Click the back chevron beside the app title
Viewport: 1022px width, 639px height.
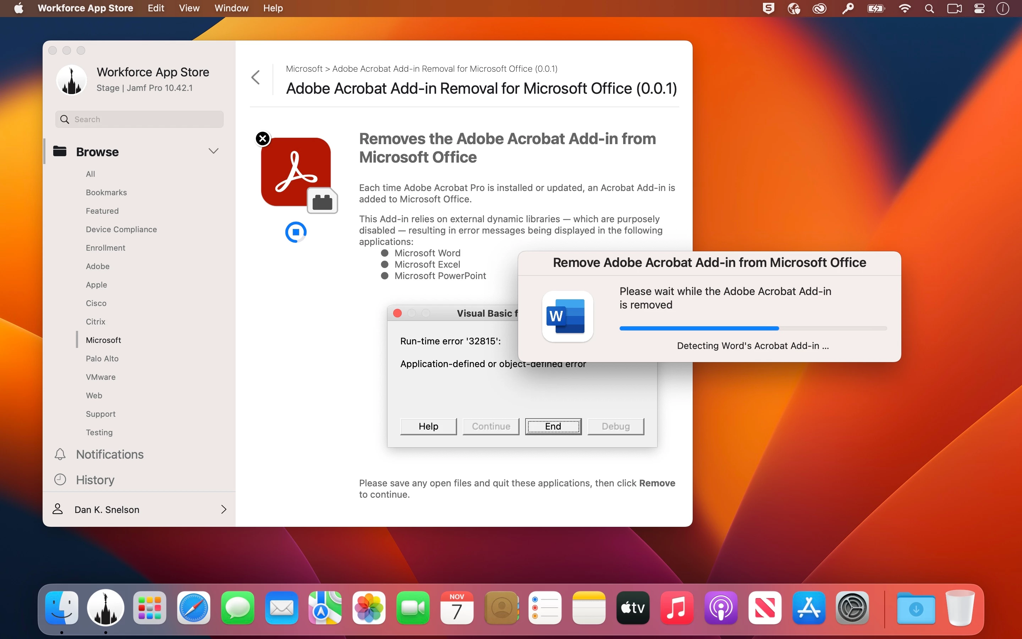(x=255, y=77)
